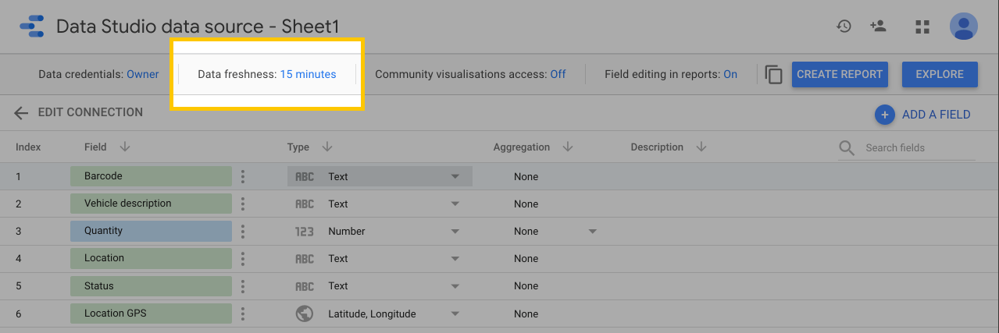Viewport: 999px width, 333px height.
Task: Click the share with people icon
Action: coord(878,27)
